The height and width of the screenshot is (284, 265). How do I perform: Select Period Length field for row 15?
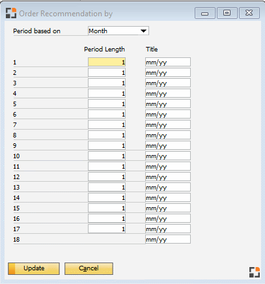point(107,208)
